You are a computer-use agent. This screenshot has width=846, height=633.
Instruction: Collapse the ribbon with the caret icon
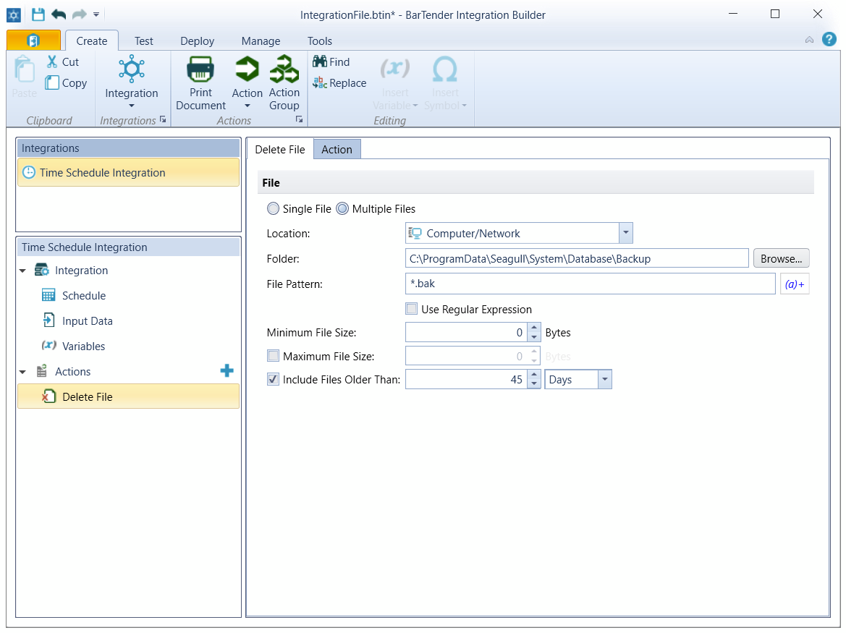click(809, 40)
